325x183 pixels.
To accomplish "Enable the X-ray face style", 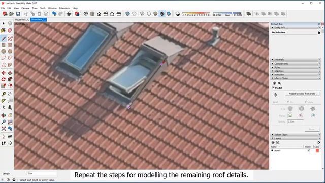I will click(x=127, y=14).
